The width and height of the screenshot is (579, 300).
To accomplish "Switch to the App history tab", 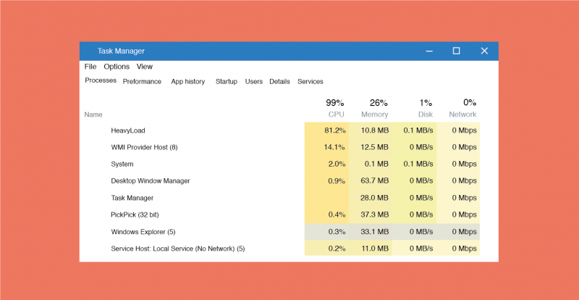I will point(187,82).
